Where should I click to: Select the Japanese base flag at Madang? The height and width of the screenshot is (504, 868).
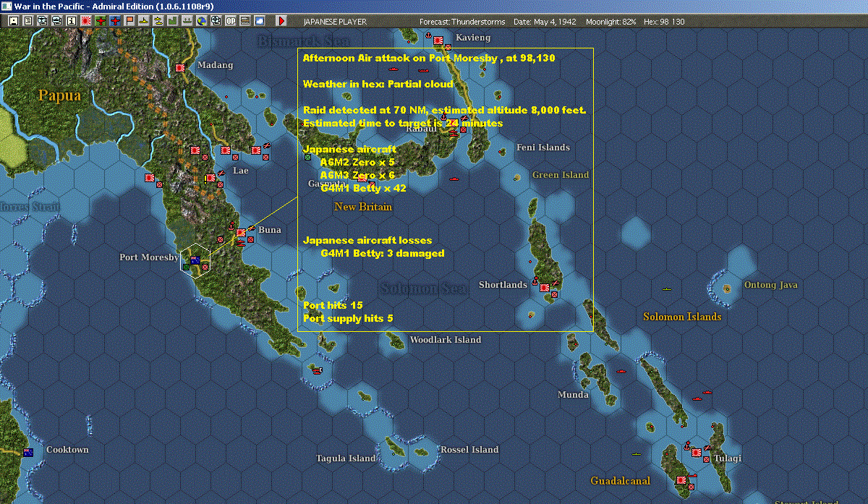(181, 67)
